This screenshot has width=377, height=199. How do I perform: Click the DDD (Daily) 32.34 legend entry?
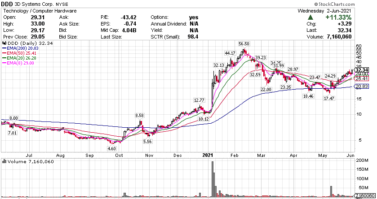pyautogui.click(x=28, y=43)
